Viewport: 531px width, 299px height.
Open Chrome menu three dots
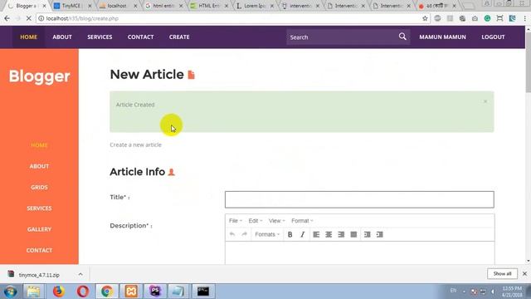(524, 18)
